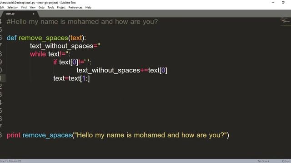Click the 'print' keyword
Viewport: 291px width, 163px height.
14,135
